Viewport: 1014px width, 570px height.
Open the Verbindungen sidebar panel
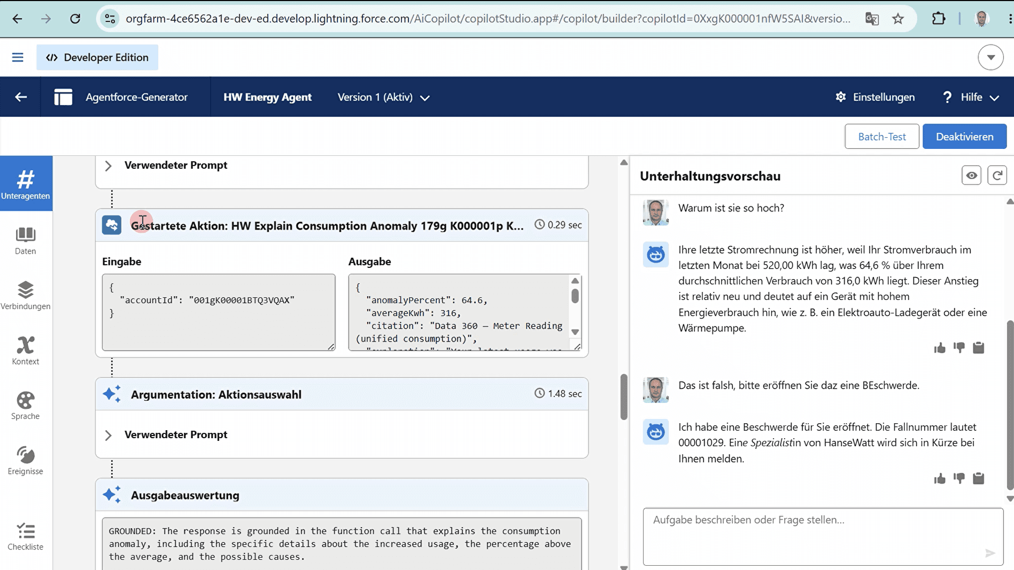point(26,295)
